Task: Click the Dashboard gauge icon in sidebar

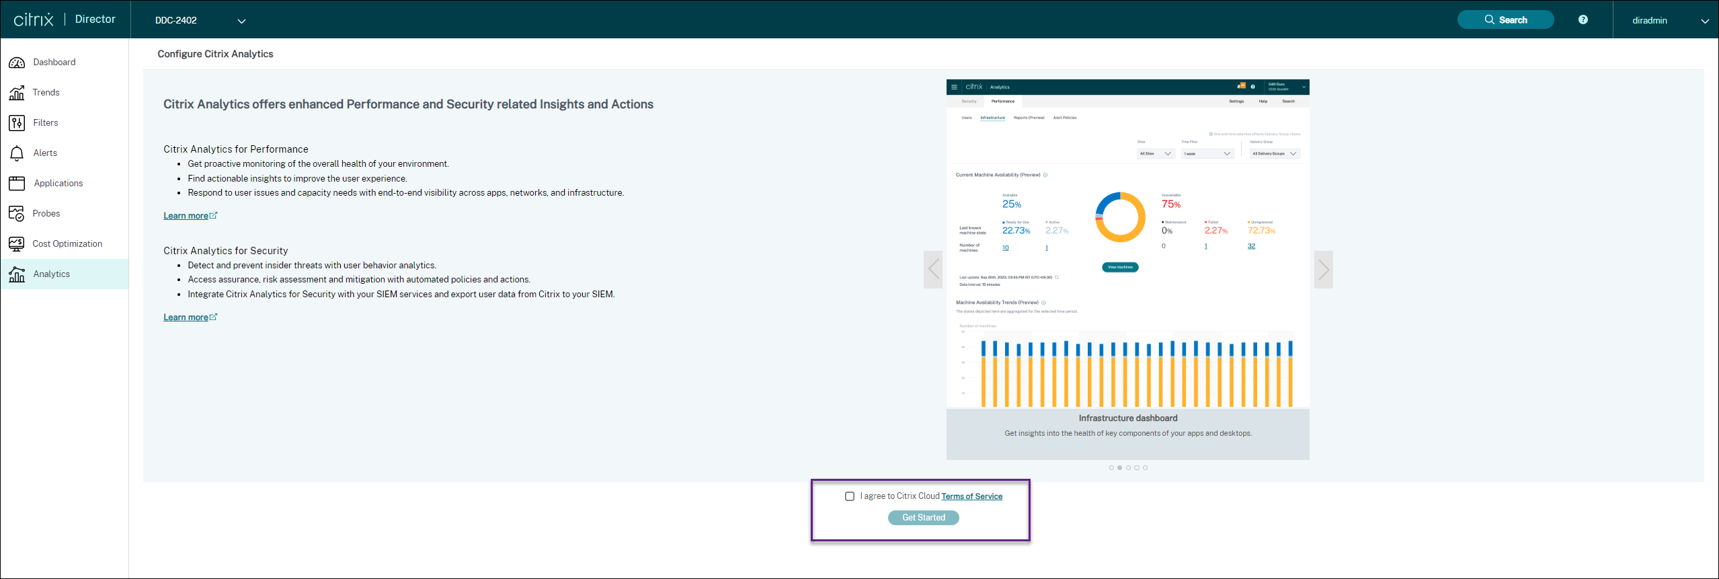Action: pos(17,63)
